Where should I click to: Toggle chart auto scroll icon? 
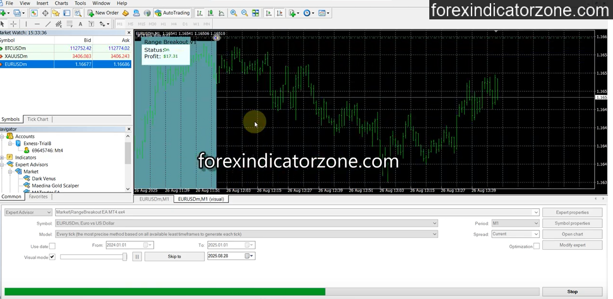[269, 13]
